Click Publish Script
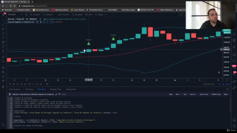This screenshot has height=133, width=237. pos(216,94)
